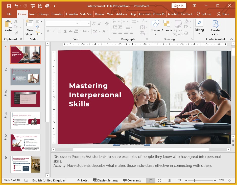Open the Change Case Aa dropdown
Viewport: 237px width, 185px height.
[x=86, y=31]
